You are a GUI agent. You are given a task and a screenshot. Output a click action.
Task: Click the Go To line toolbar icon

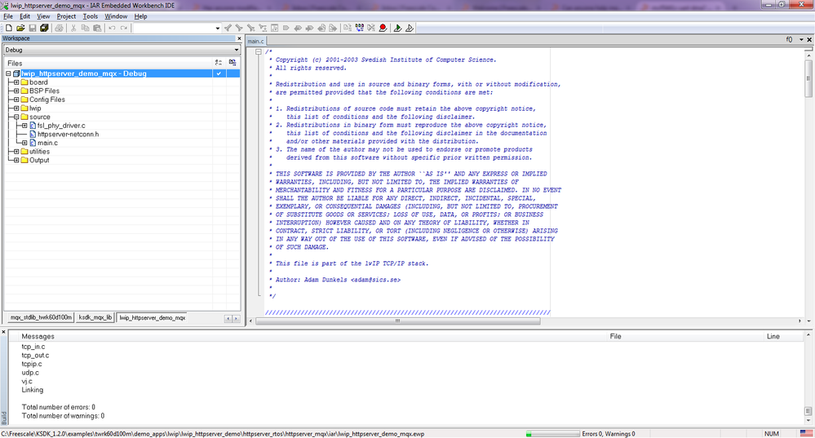[274, 28]
